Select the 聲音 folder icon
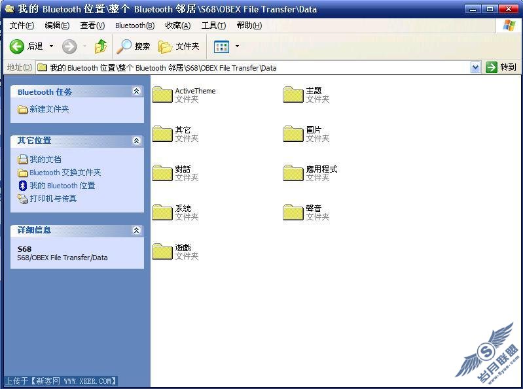The height and width of the screenshot is (389, 523). coord(293,212)
